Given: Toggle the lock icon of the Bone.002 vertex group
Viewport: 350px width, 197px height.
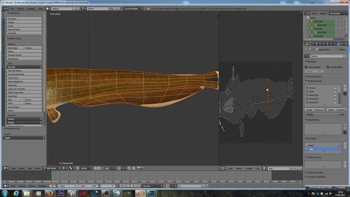Looking at the screenshot, I should pyautogui.click(x=335, y=95).
